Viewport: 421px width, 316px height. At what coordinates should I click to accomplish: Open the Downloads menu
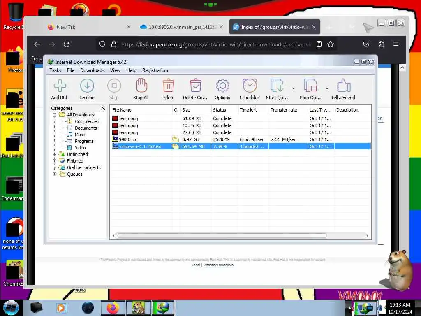93,70
